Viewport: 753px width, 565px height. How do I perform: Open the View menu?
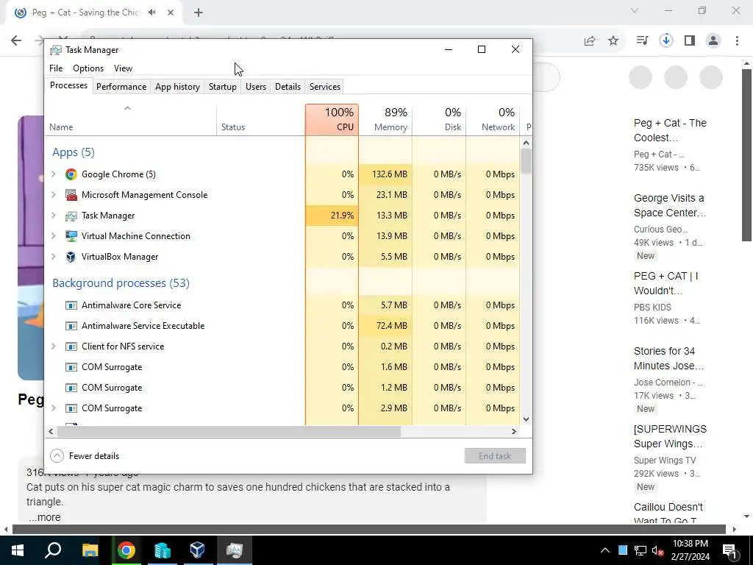123,68
